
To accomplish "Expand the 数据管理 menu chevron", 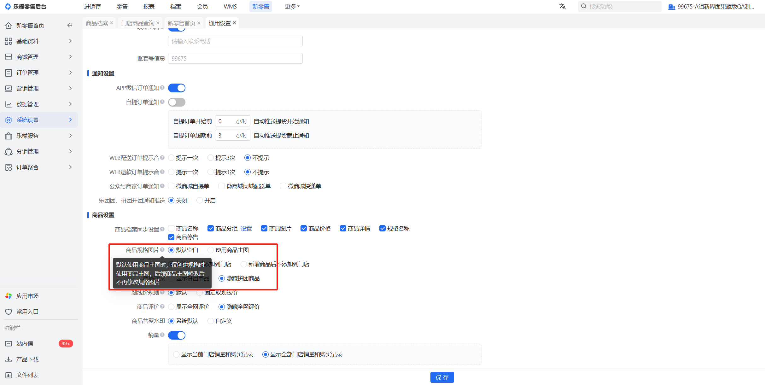I will coord(70,104).
